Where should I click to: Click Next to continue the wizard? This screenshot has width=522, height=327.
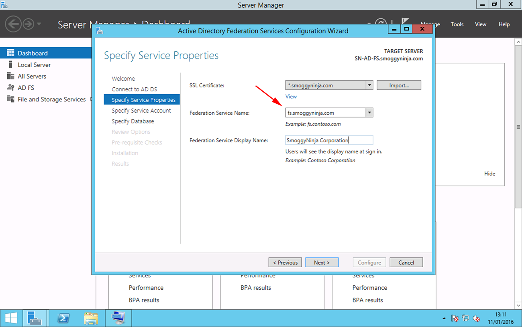[x=322, y=262]
